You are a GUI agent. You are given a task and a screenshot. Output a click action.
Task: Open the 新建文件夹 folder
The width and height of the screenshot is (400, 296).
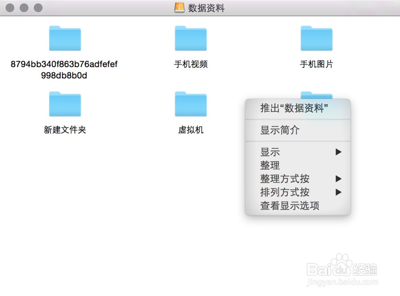point(65,104)
